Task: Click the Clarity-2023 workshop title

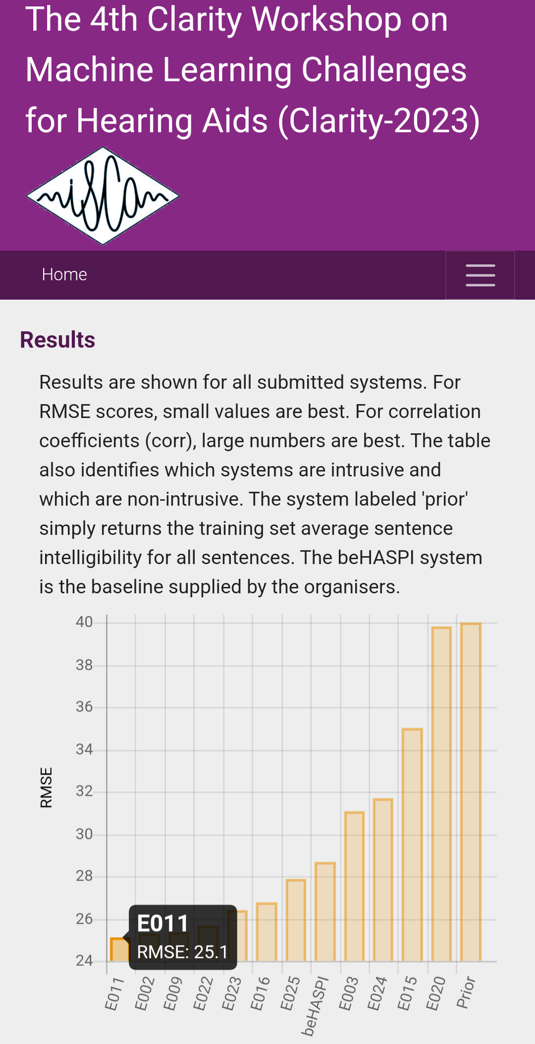Action: pyautogui.click(x=253, y=70)
